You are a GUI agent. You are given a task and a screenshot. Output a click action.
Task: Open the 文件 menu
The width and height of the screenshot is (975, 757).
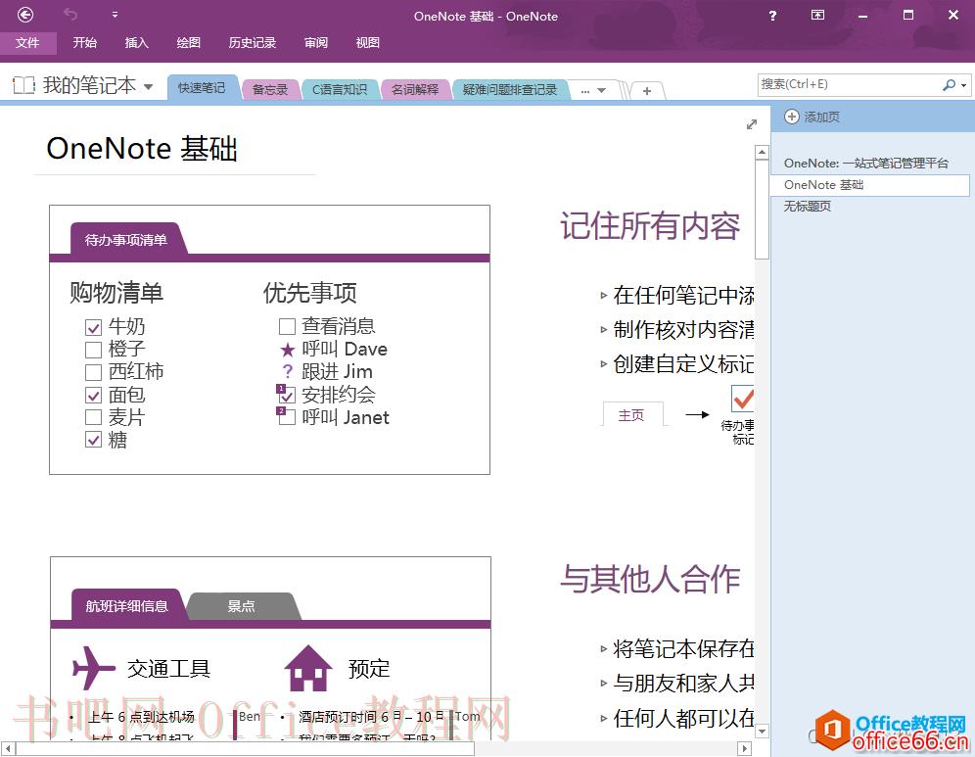[x=27, y=43]
